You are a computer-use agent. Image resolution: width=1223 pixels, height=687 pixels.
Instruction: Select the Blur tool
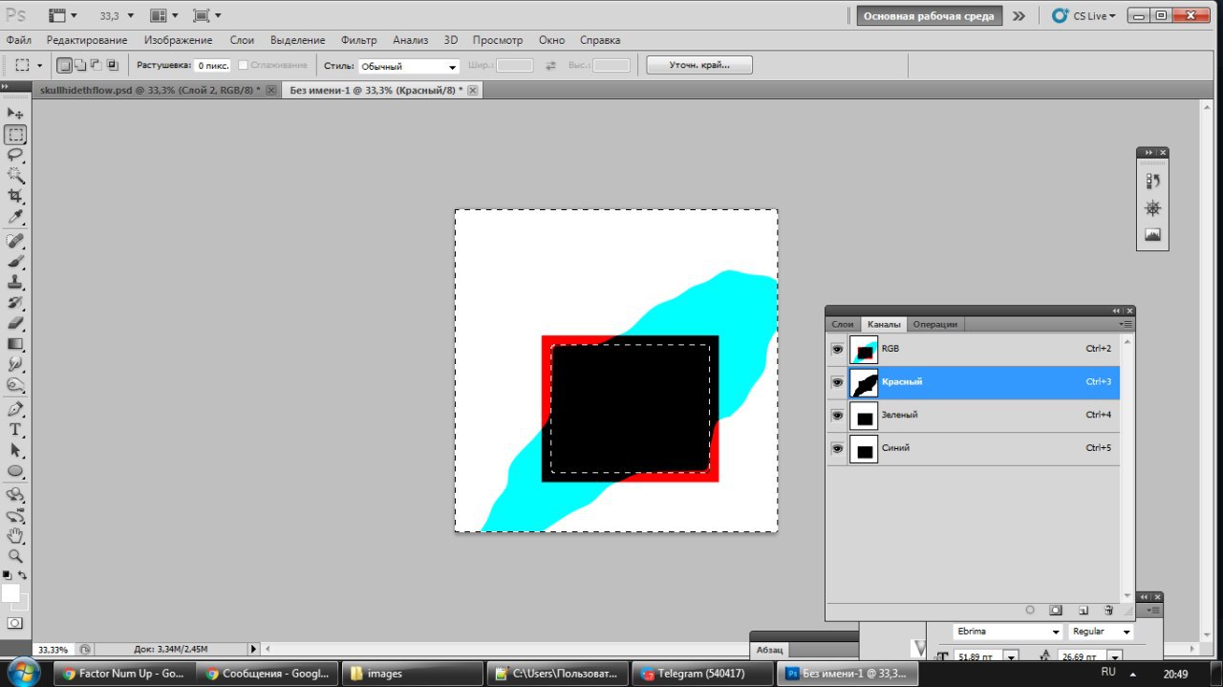click(15, 364)
